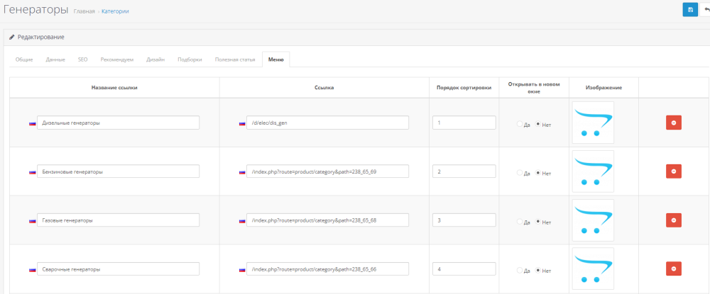Go to Главная breadcrumb link

[84, 11]
